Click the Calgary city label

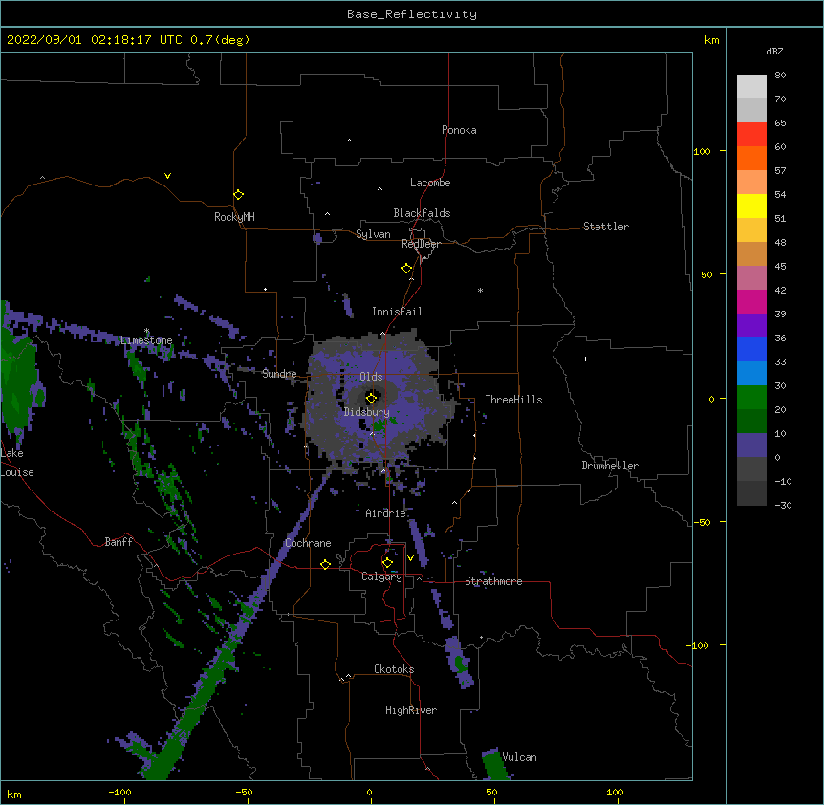(381, 577)
